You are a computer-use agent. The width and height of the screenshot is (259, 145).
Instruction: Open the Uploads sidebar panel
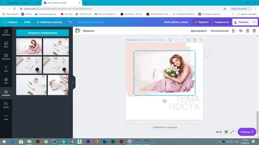(6, 93)
